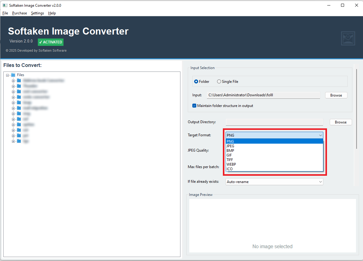Click the If file already exists label
The height and width of the screenshot is (261, 363).
[203, 182]
